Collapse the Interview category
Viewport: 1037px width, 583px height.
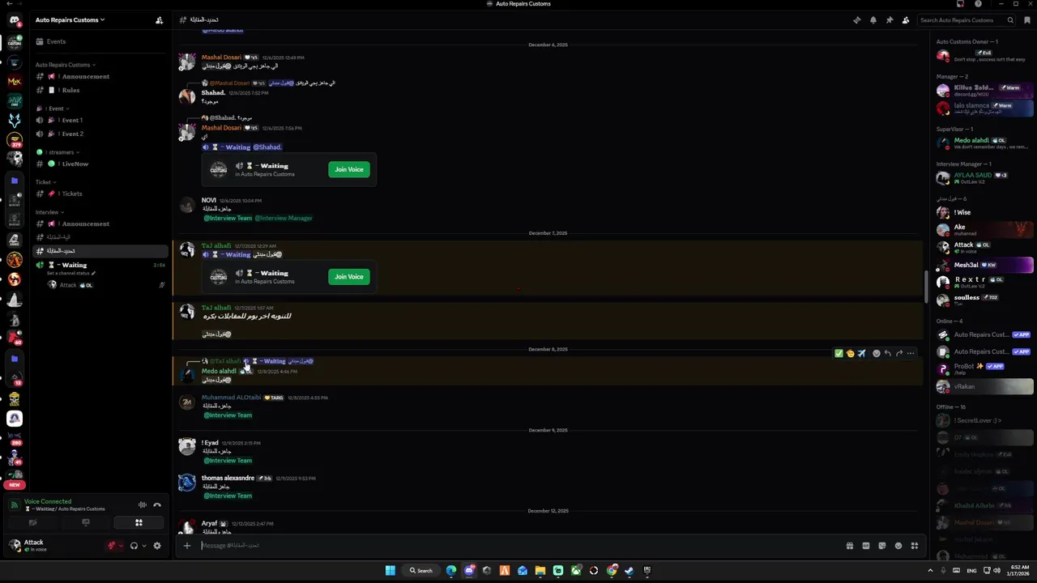[x=49, y=212]
